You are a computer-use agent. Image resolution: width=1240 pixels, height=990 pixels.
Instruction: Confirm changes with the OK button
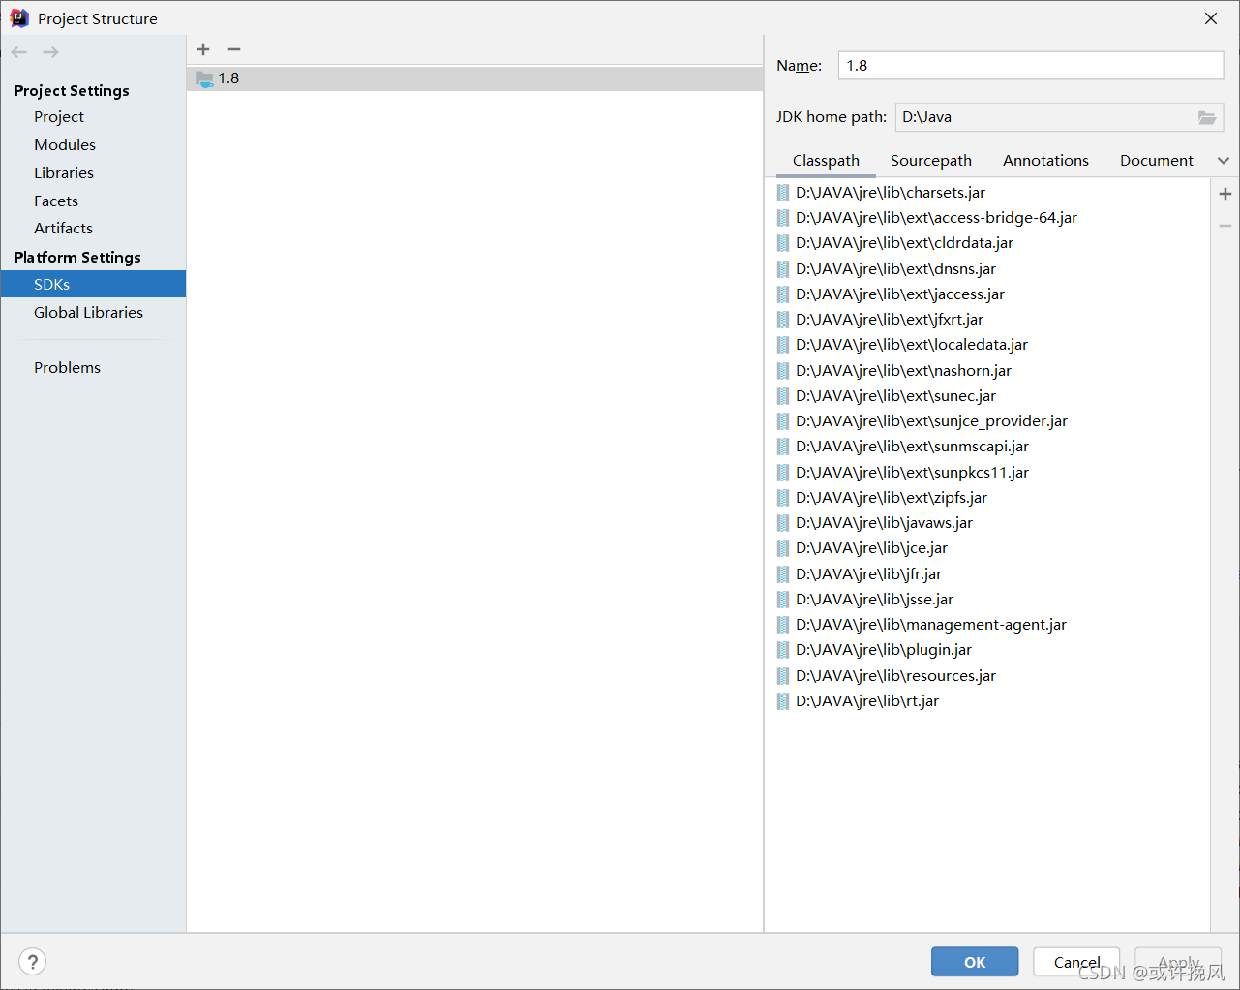pyautogui.click(x=974, y=961)
